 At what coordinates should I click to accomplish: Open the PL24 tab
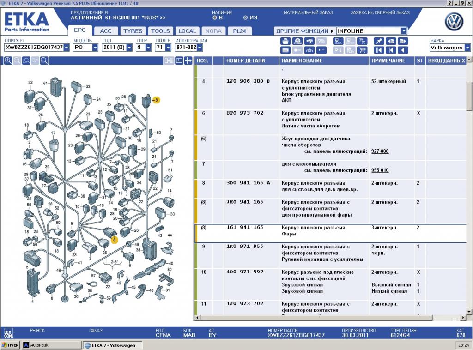tap(240, 31)
